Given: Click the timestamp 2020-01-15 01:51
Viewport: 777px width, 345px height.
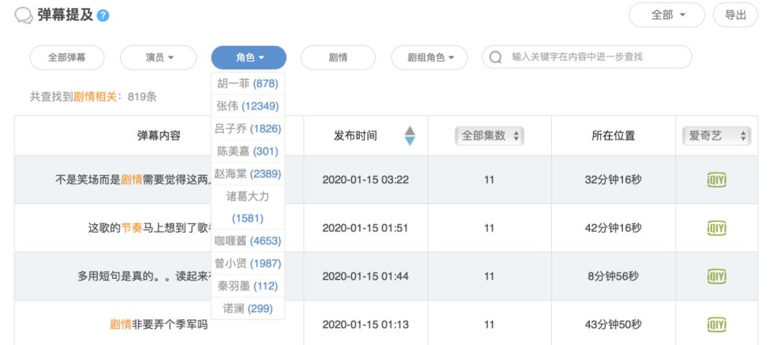Looking at the screenshot, I should pos(365,228).
